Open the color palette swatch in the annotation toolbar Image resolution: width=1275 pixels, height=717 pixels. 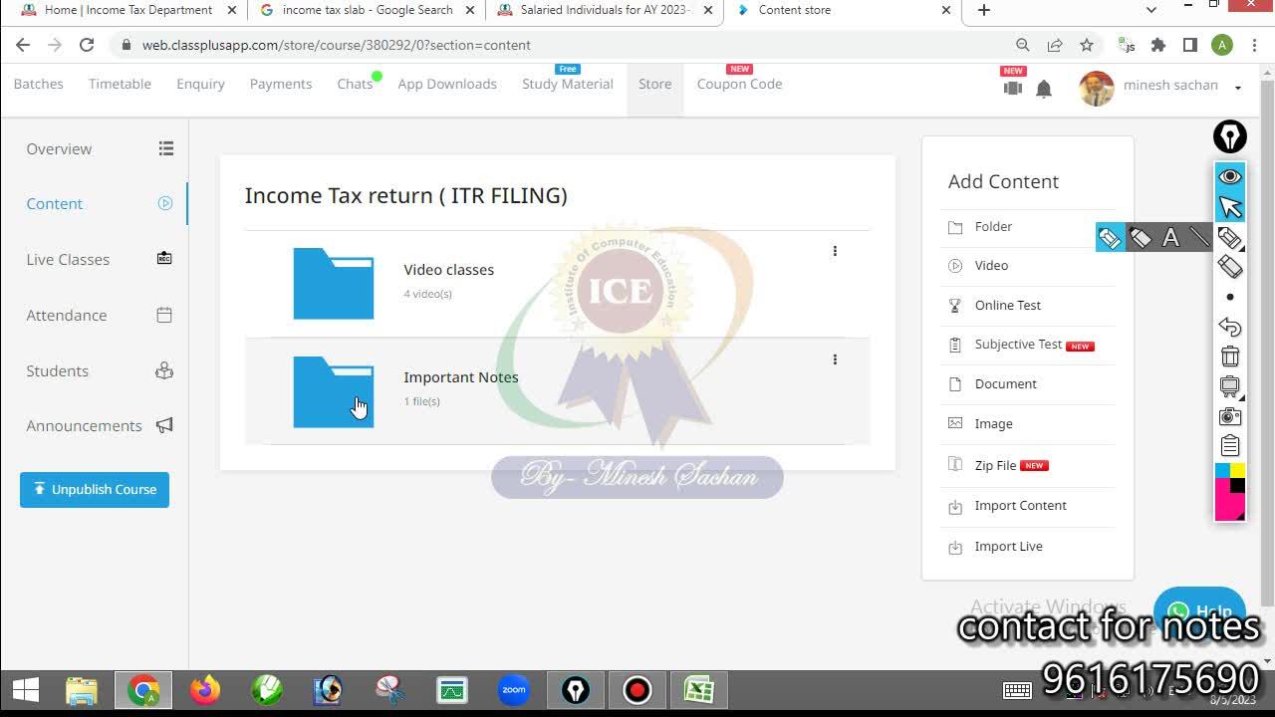click(1230, 491)
